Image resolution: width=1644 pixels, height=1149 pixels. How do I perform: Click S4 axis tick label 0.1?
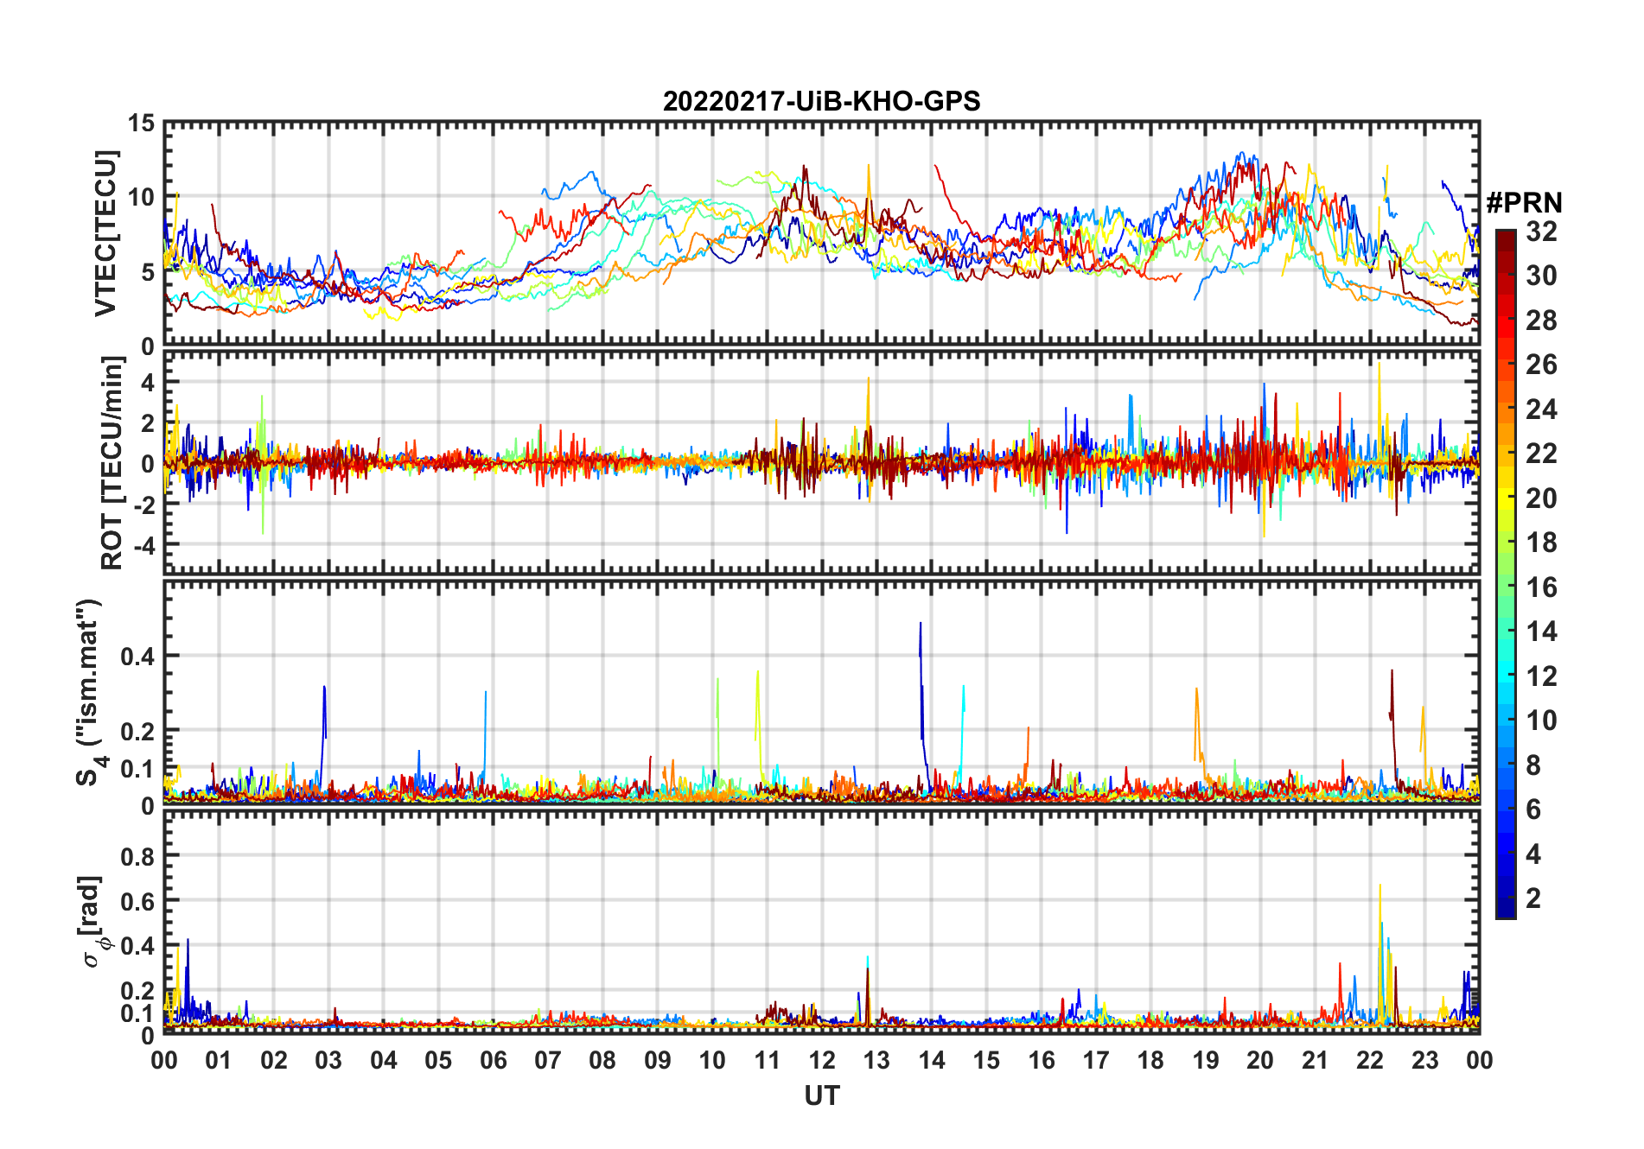(x=138, y=769)
